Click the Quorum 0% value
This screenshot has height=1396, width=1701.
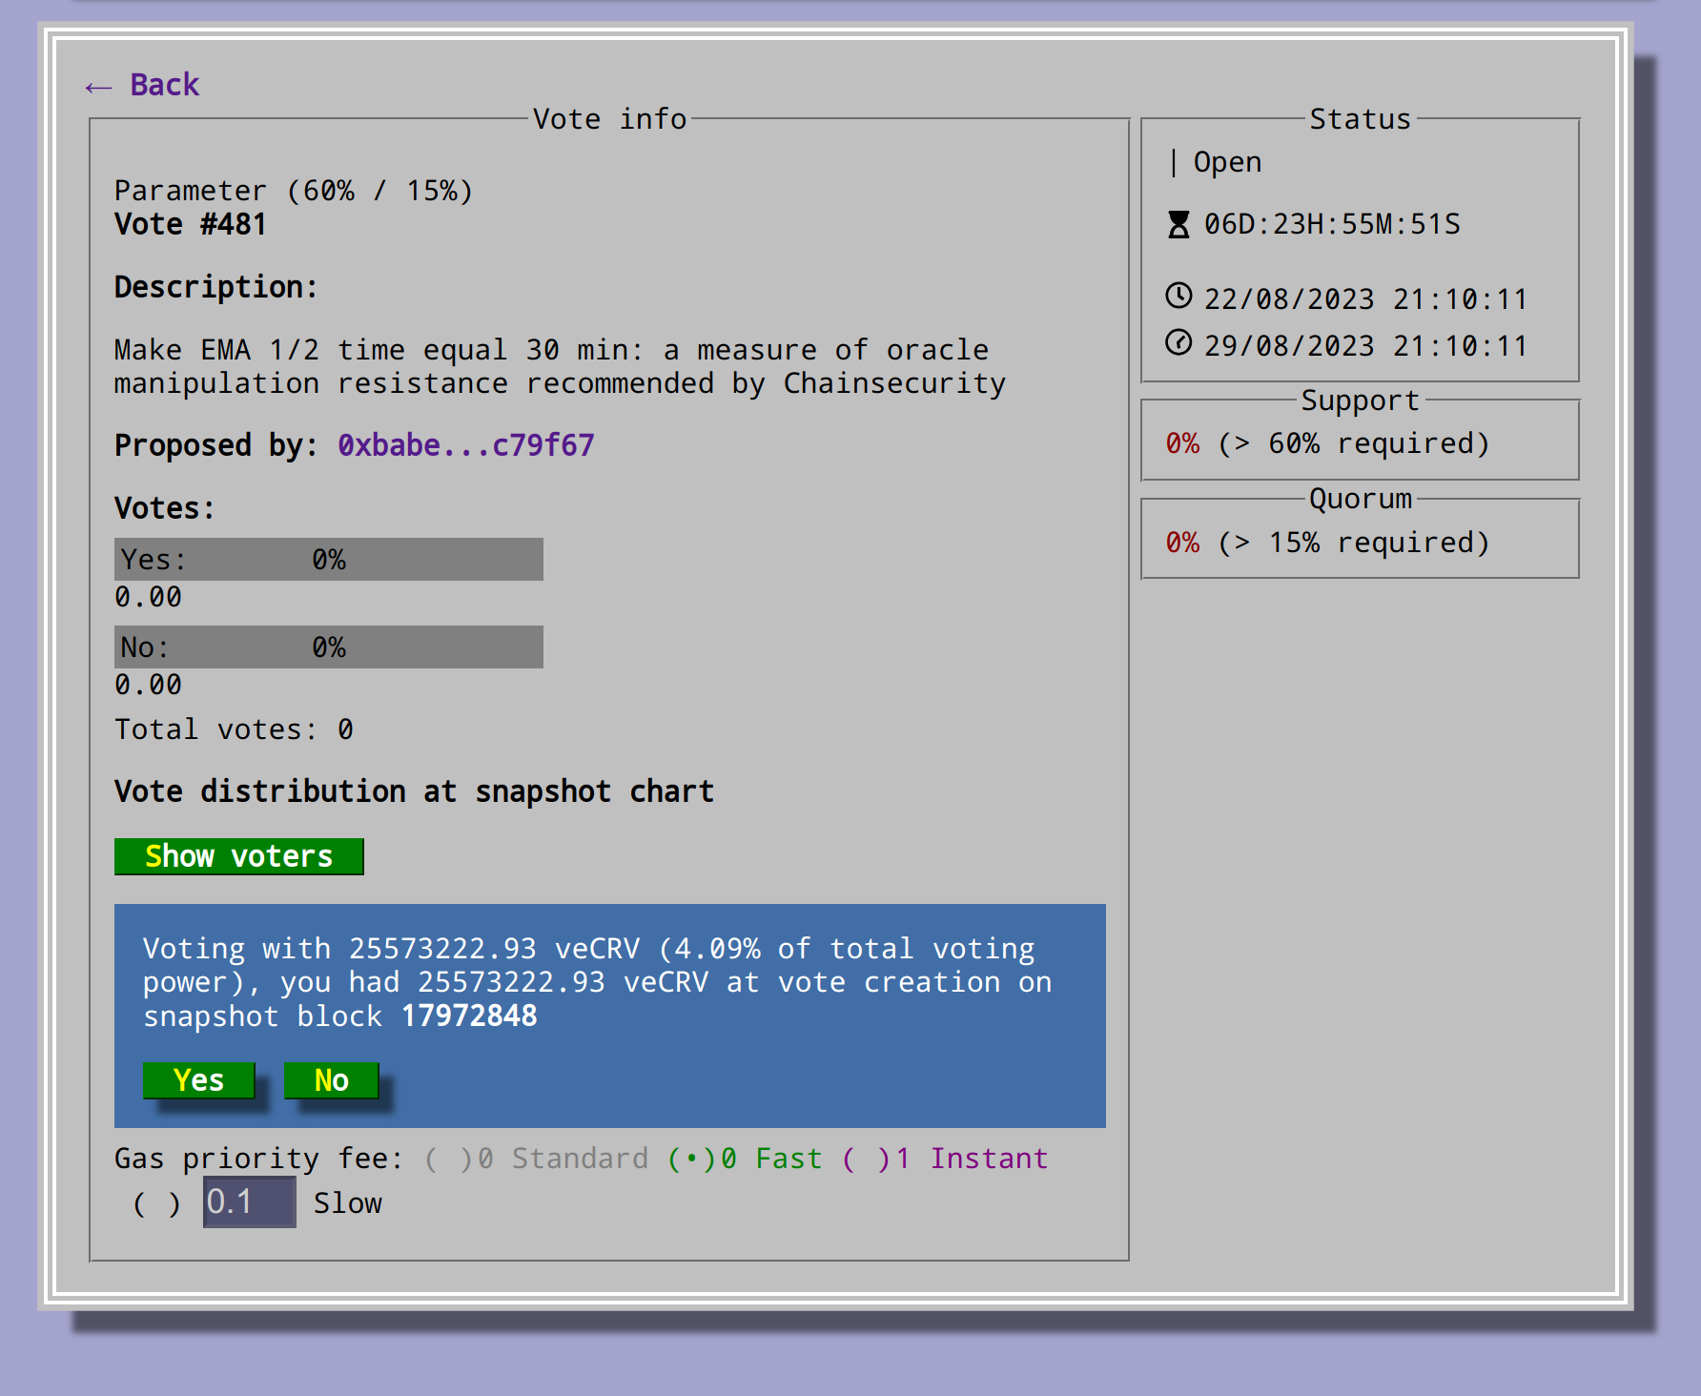(1182, 543)
